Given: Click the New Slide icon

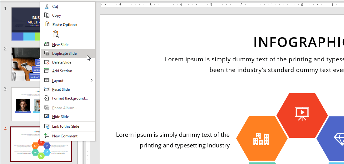Looking at the screenshot, I should (47, 44).
